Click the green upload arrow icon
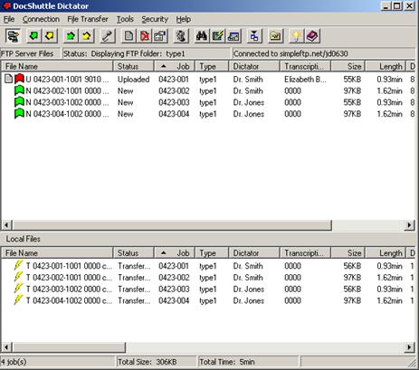The width and height of the screenshot is (419, 370). pyautogui.click(x=71, y=36)
